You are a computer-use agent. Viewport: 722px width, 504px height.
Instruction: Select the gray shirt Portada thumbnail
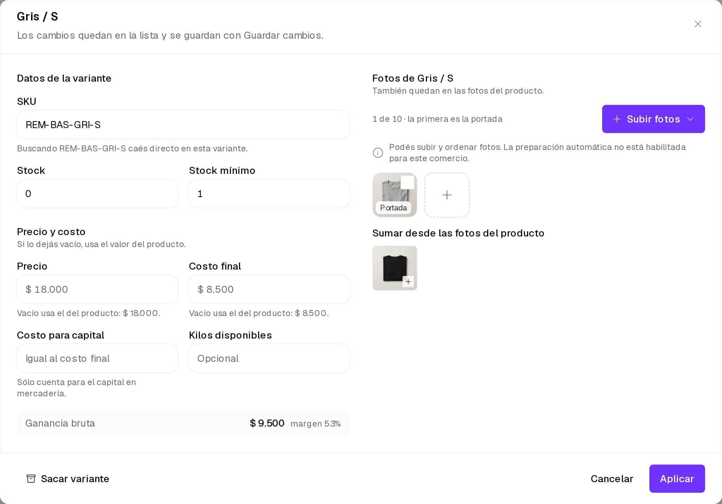click(395, 195)
